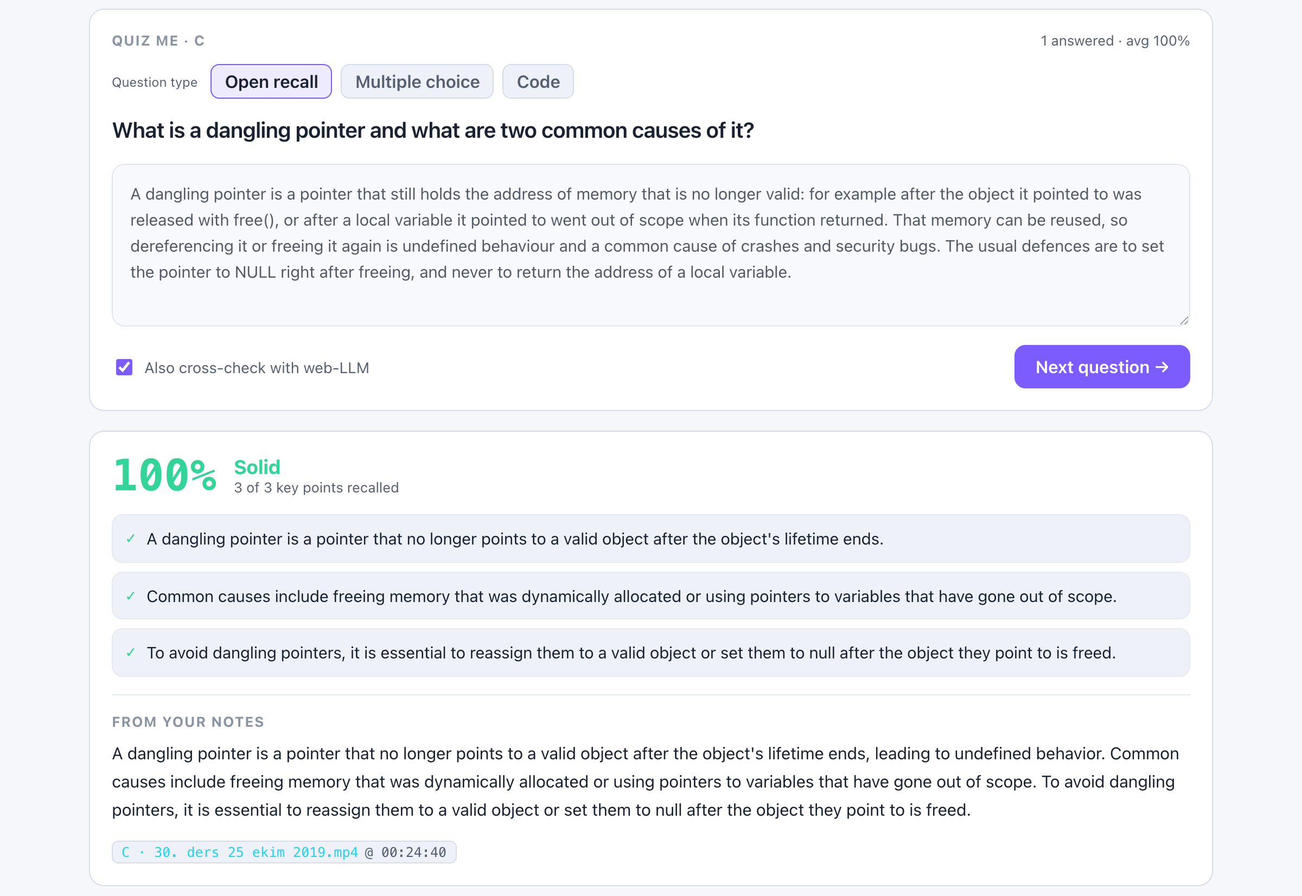This screenshot has width=1302, height=896.
Task: Click the 100% score display
Action: [164, 476]
